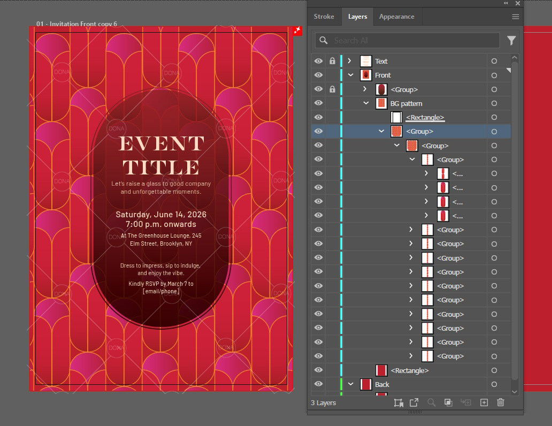Create a New Layer with the plus icon
The height and width of the screenshot is (426, 552).
tap(484, 402)
